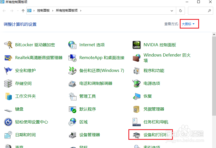
Task: Open the BitLocker 驱动器加密 link
Action: [35, 45]
